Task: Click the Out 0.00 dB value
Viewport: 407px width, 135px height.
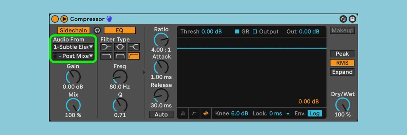Action: click(309, 31)
